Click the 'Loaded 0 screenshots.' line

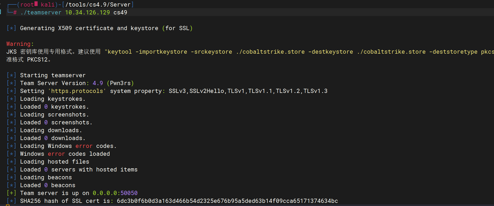coord(56,122)
